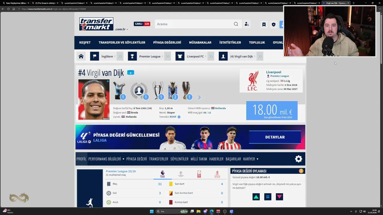Switch to the Milli Takım tab

tap(199, 159)
